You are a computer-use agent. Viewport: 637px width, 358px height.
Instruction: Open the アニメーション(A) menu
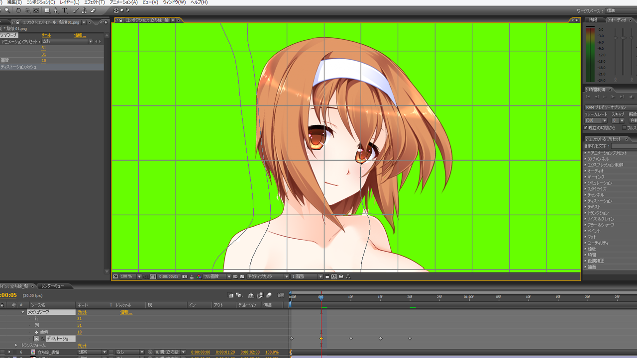click(123, 2)
